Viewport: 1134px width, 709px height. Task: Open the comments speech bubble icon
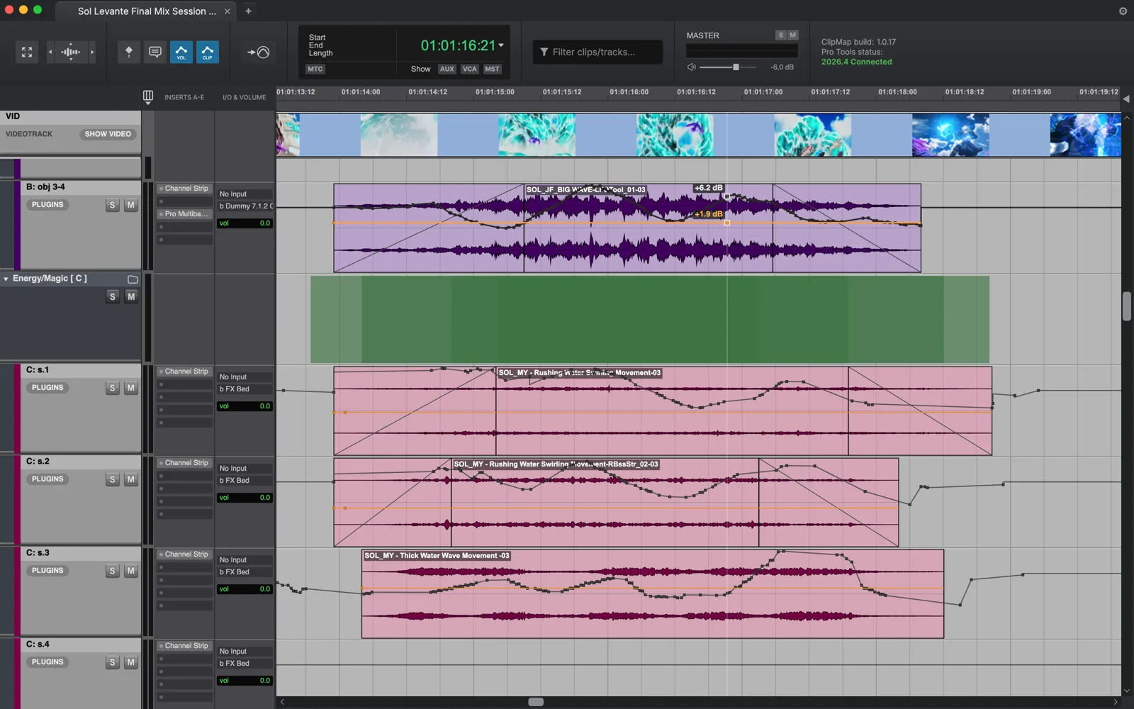tap(155, 52)
